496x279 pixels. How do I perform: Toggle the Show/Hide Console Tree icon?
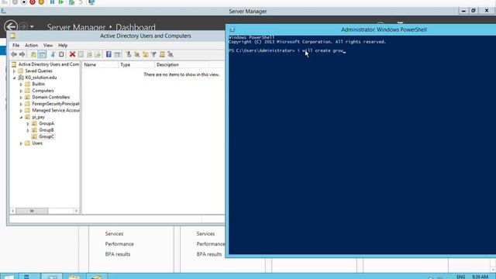click(x=42, y=54)
